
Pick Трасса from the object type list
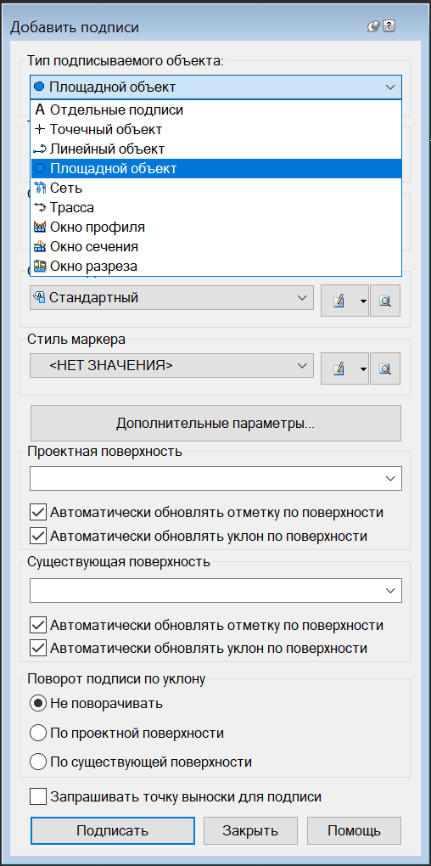tap(215, 208)
